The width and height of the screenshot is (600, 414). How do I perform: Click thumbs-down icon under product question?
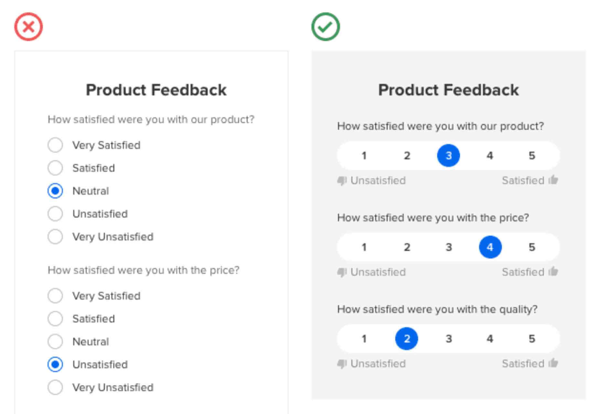342,180
